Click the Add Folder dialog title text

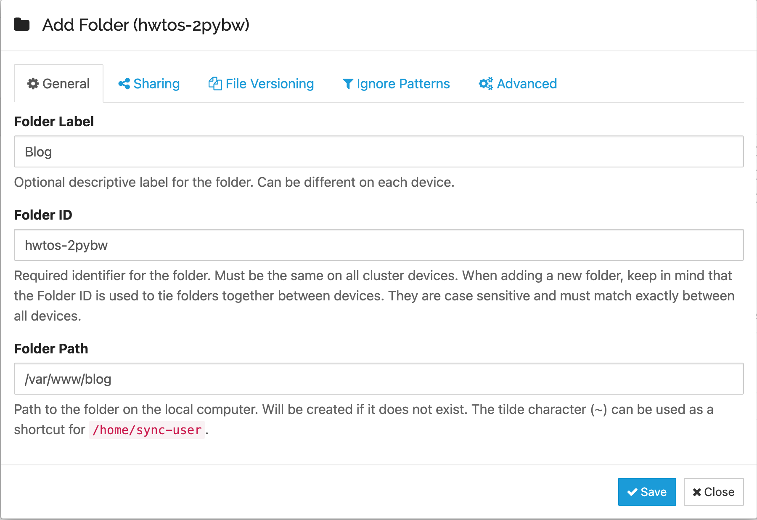click(x=146, y=25)
